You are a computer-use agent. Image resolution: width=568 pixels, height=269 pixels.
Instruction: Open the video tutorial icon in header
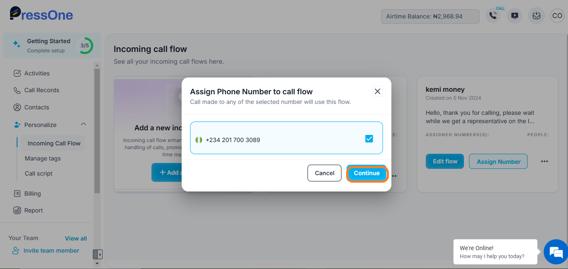[515, 16]
